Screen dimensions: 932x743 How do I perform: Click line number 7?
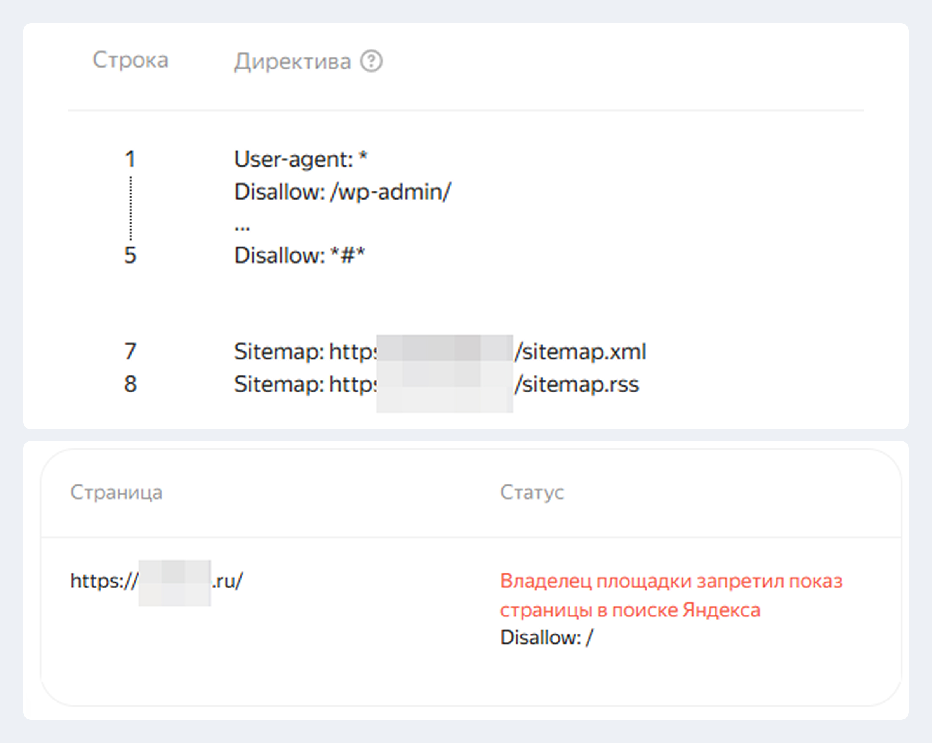pos(130,351)
